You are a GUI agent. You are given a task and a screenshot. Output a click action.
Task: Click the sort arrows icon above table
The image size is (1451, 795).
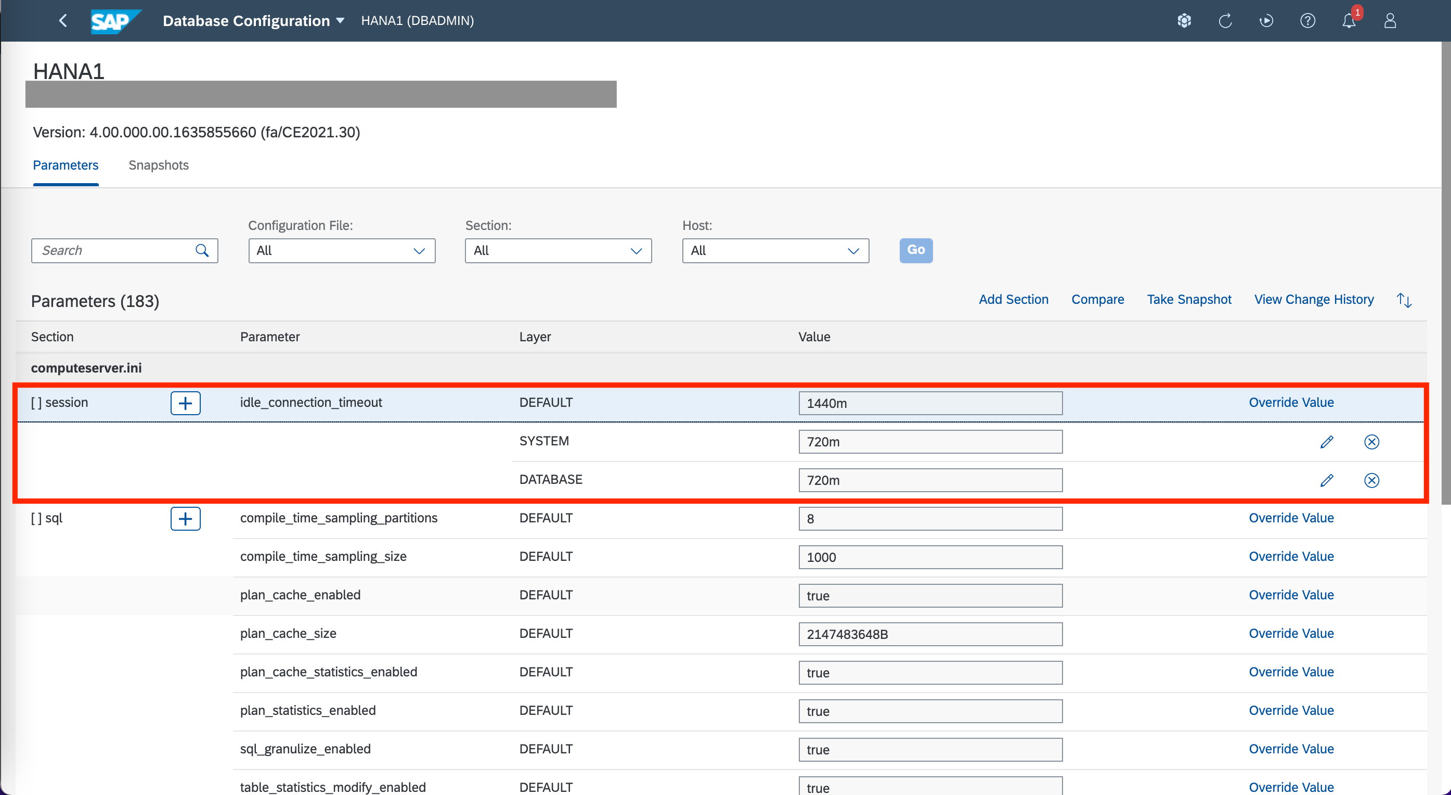point(1404,300)
